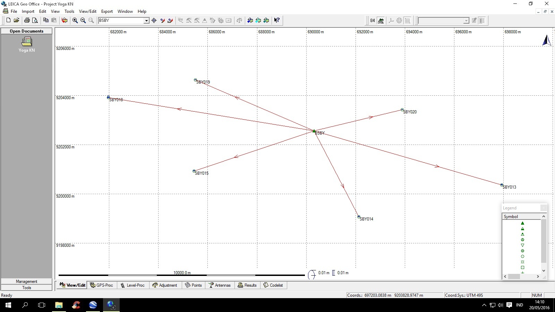Open the Tools menu
This screenshot has height=312, width=555.
point(69,11)
